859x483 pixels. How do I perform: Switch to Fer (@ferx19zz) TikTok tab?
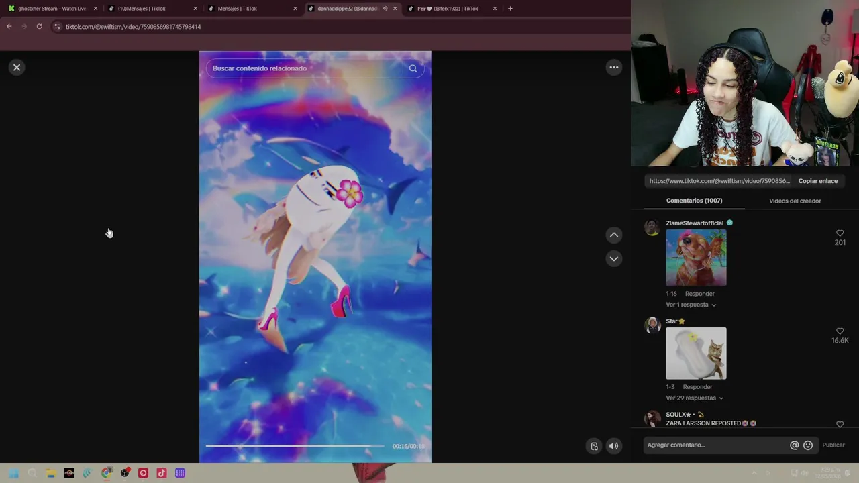(453, 9)
